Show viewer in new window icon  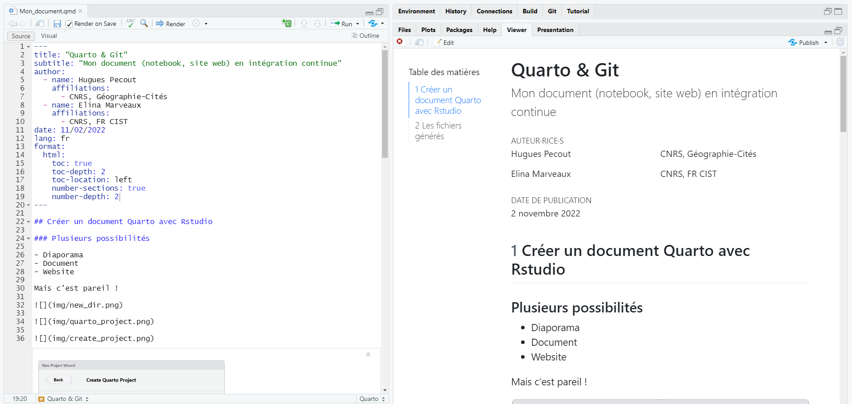coord(419,42)
